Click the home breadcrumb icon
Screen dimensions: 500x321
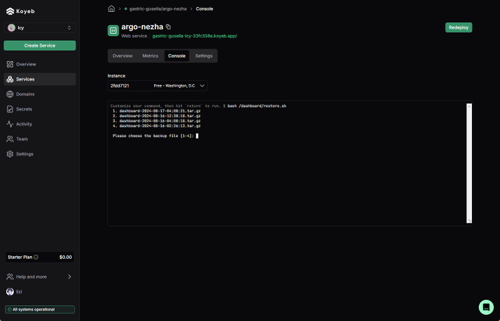pyautogui.click(x=111, y=9)
